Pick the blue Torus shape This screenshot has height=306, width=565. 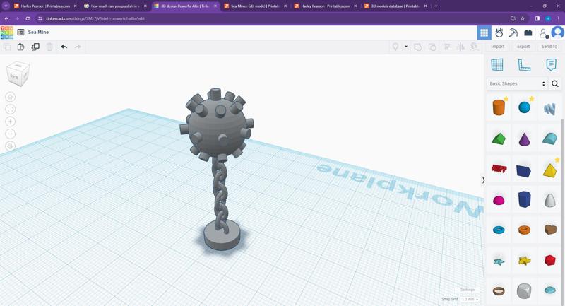pos(499,230)
